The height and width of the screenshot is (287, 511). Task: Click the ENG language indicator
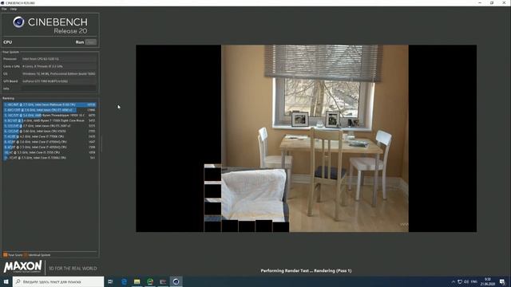(474, 281)
